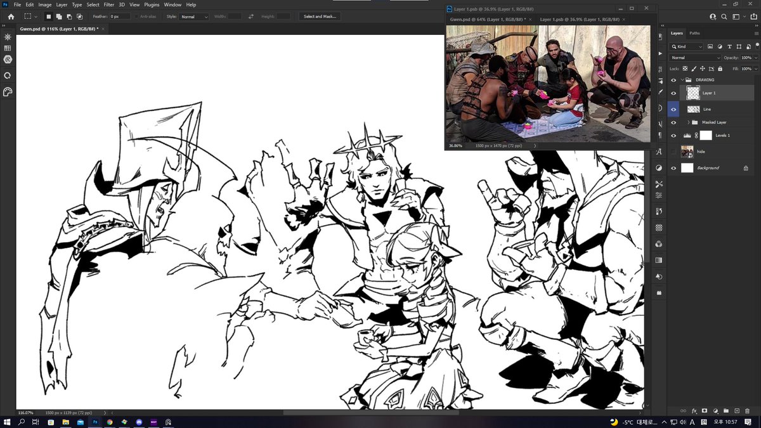
Task: Select the Levels 1 layer mask thumbnail
Action: coord(706,136)
